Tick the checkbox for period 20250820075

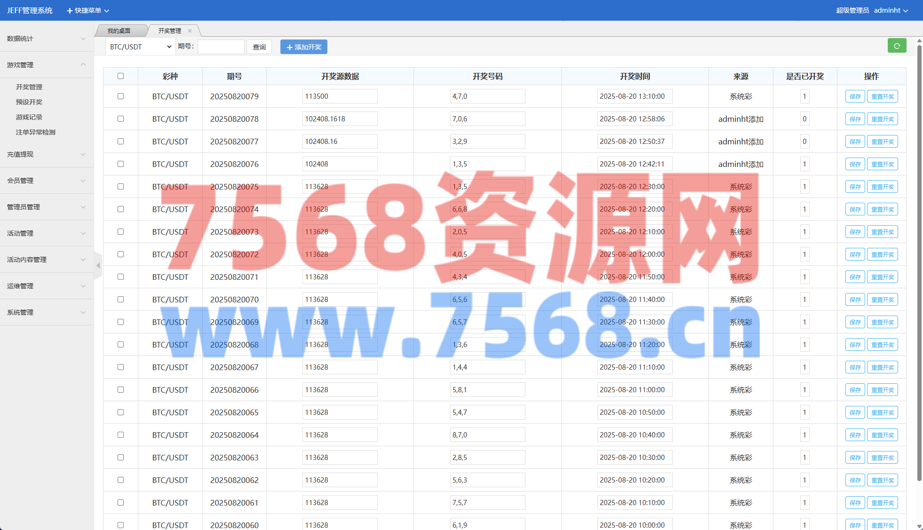pyautogui.click(x=120, y=187)
